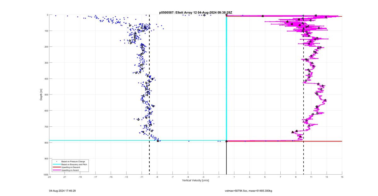Image resolution: width=378 pixels, height=196 pixels.
Task: Click velocity axis tick label -11
Action: point(142,177)
